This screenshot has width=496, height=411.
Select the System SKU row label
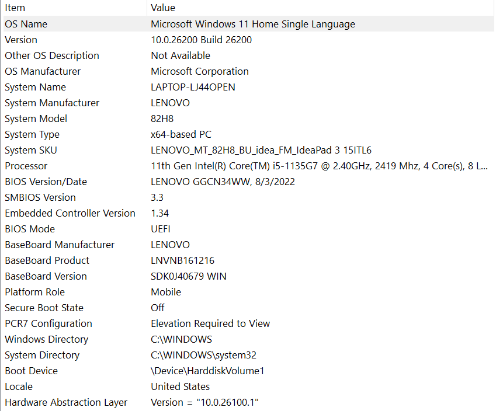coord(31,151)
